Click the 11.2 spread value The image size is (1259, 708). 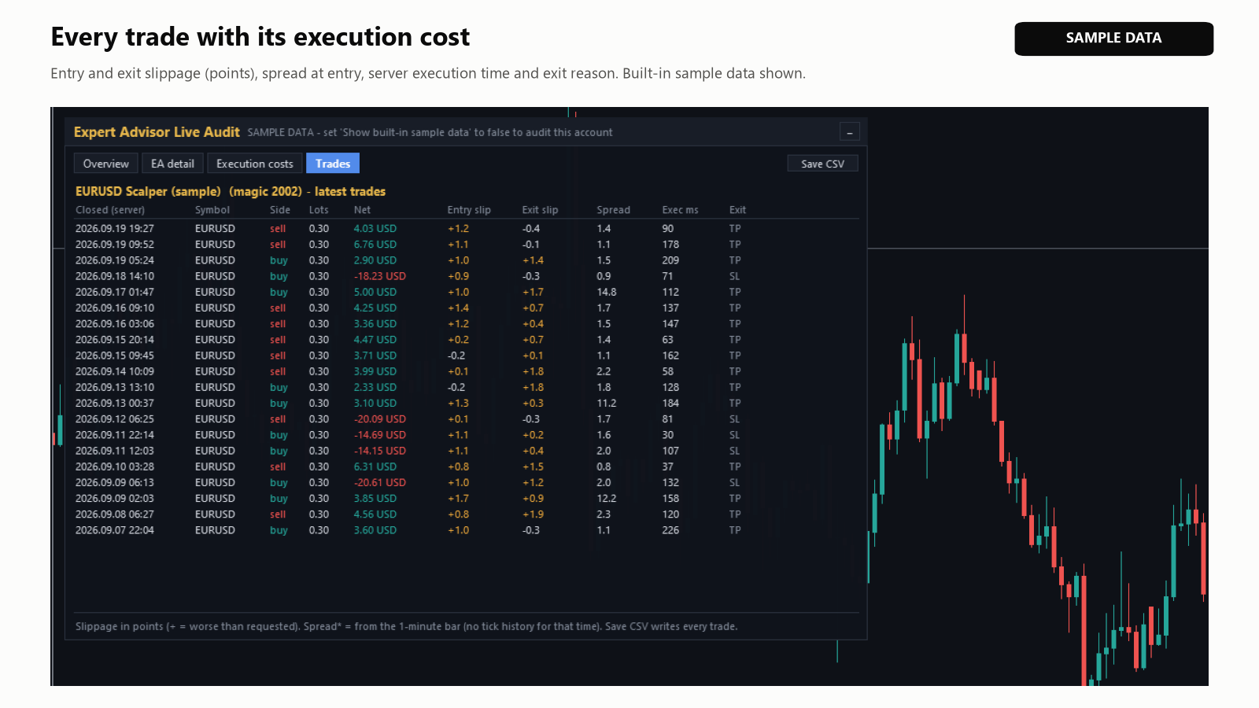[x=606, y=404]
